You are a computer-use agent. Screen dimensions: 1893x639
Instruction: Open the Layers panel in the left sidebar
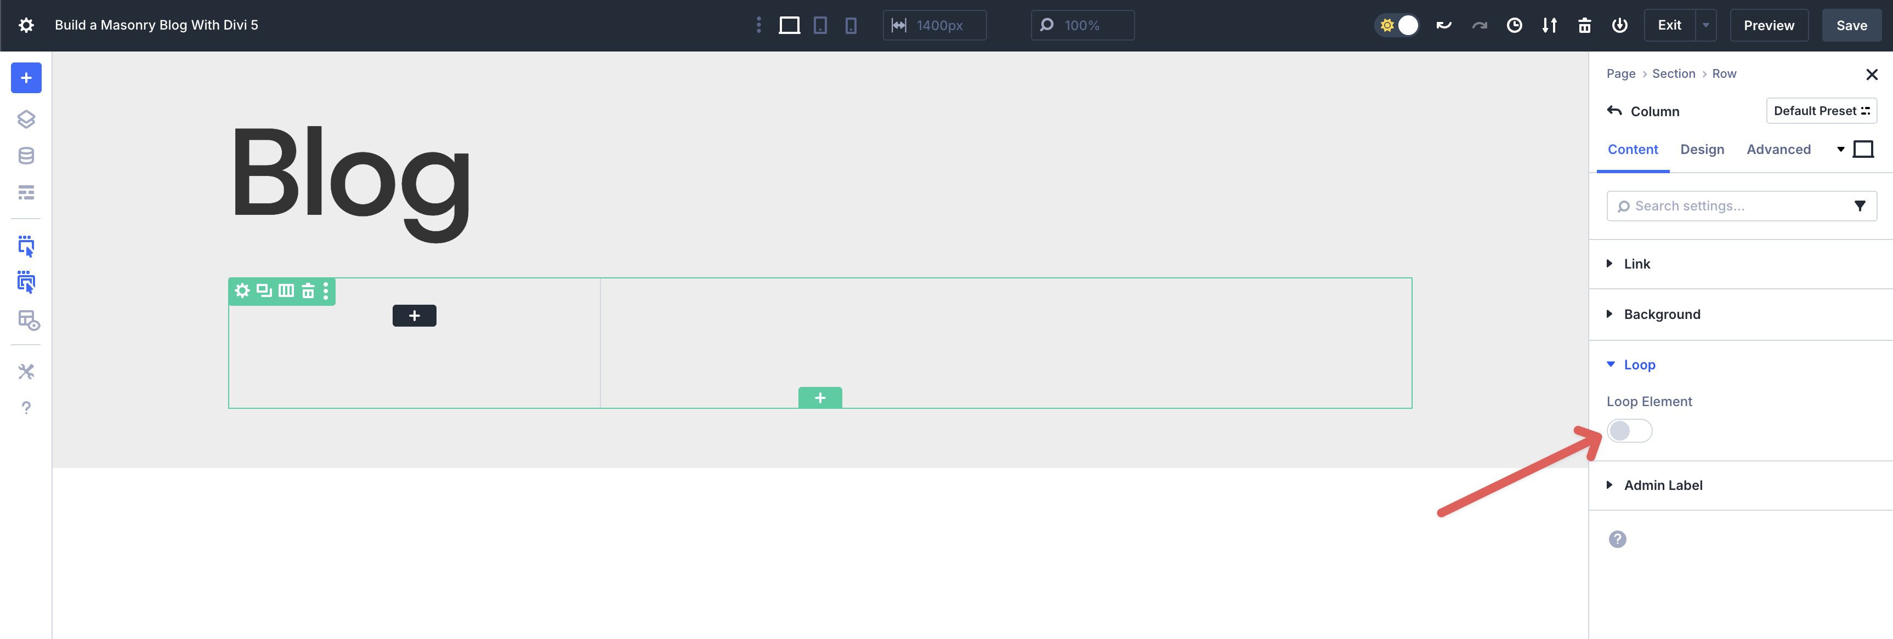[x=26, y=119]
